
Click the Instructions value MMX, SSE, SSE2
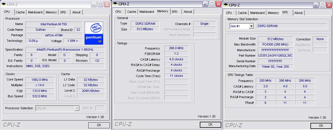(x=65, y=66)
